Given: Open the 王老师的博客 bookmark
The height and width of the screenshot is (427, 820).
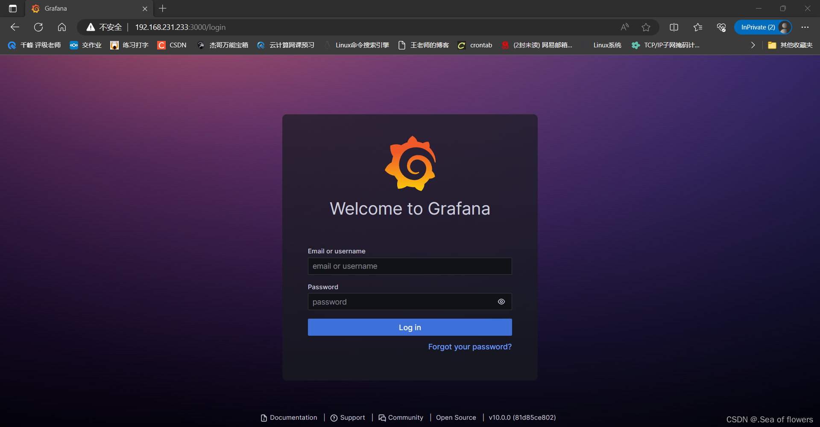Looking at the screenshot, I should (x=424, y=45).
